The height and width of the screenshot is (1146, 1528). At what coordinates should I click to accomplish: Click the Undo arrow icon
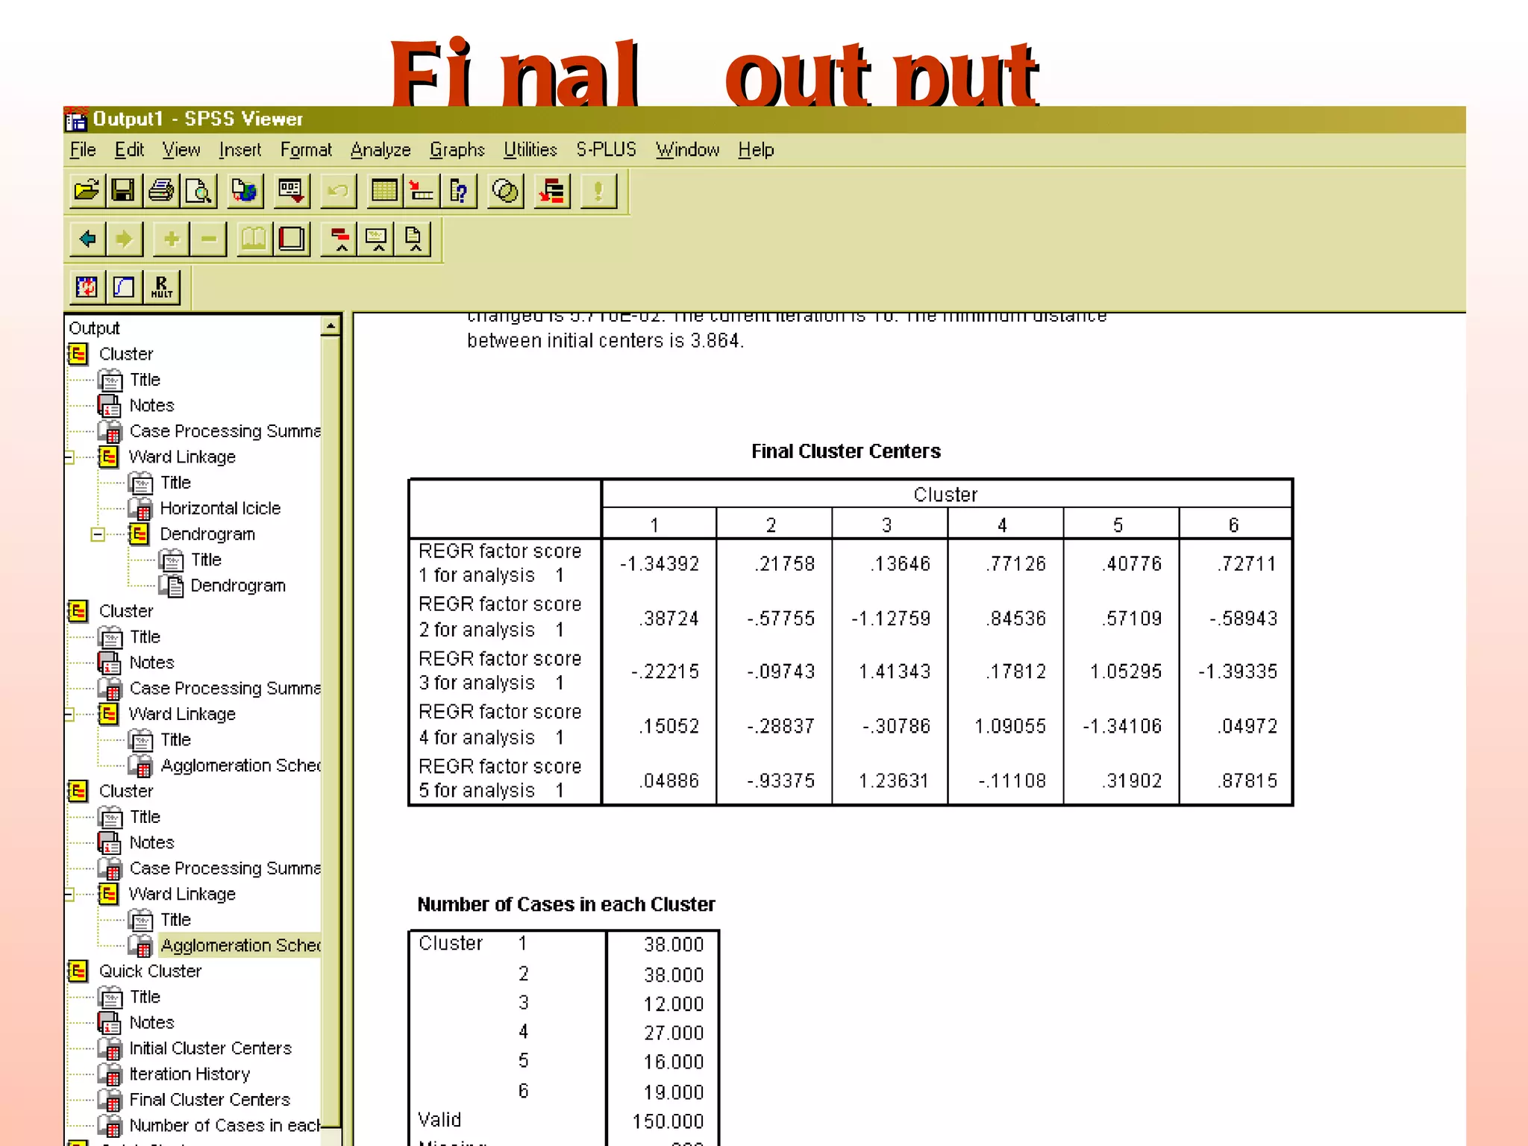pos(338,191)
